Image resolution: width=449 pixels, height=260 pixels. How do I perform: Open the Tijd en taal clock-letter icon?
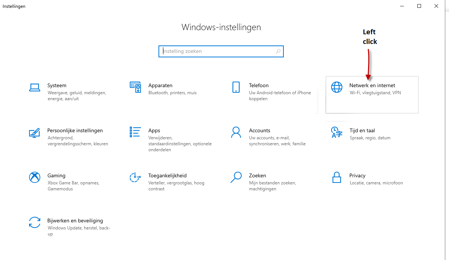337,132
